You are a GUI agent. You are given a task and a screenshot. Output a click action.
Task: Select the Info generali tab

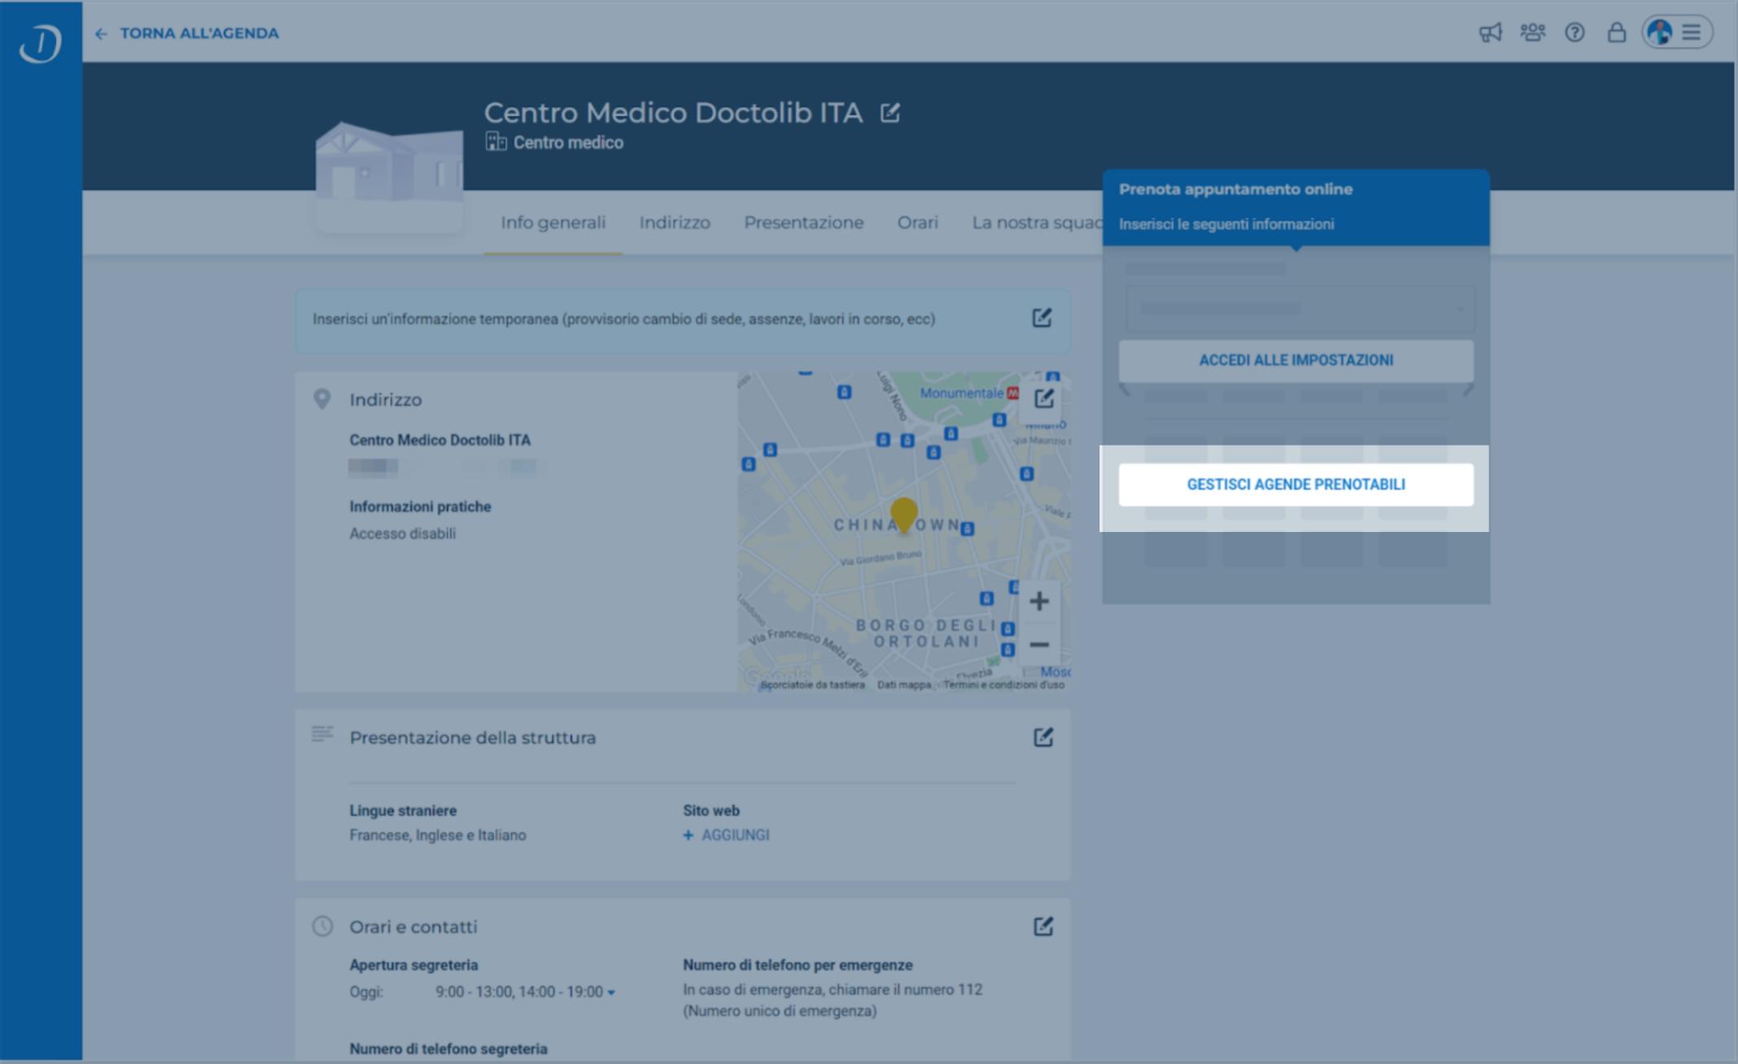point(553,222)
